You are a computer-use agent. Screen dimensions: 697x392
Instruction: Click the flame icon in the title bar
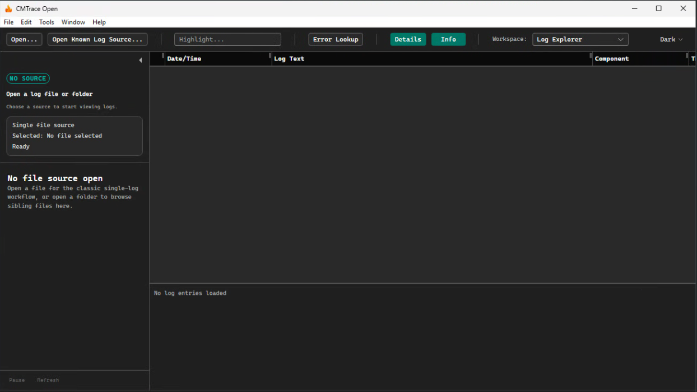click(9, 8)
